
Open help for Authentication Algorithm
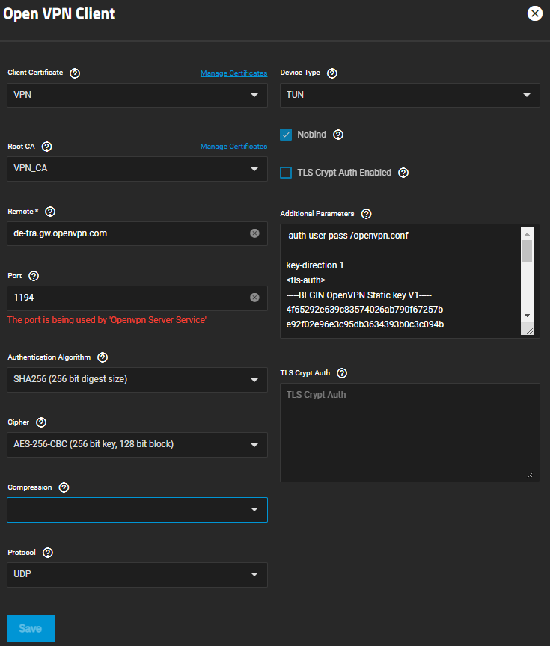point(103,357)
